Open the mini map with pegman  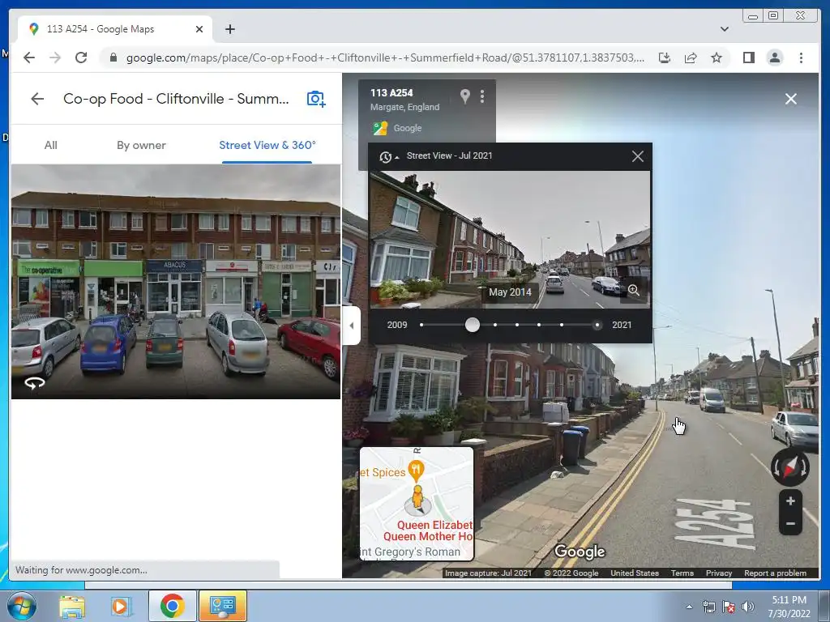tap(417, 504)
